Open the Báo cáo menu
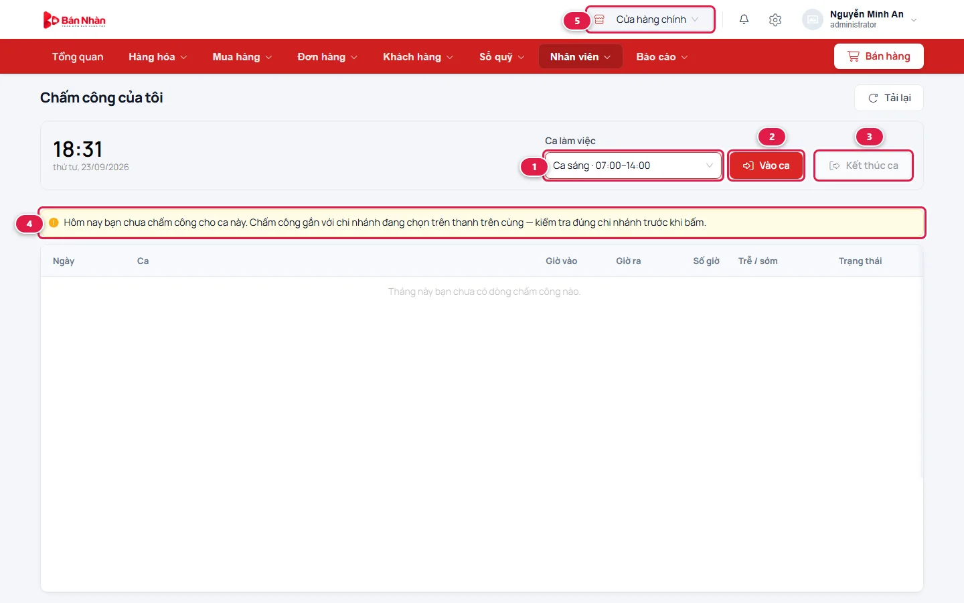Image resolution: width=964 pixels, height=603 pixels. 662,57
